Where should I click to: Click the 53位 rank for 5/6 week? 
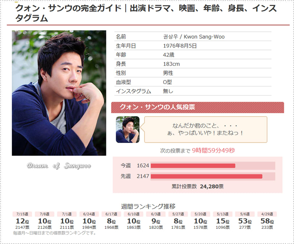pyautogui.click(x=245, y=221)
